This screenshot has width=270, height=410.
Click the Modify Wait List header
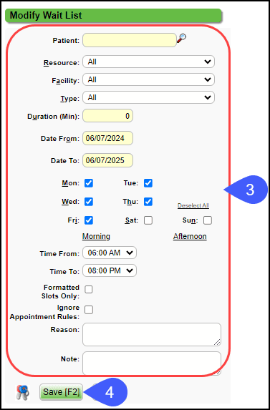pos(113,16)
